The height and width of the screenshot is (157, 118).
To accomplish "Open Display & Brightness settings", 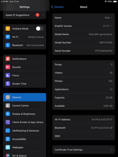I will (x=24, y=114).
